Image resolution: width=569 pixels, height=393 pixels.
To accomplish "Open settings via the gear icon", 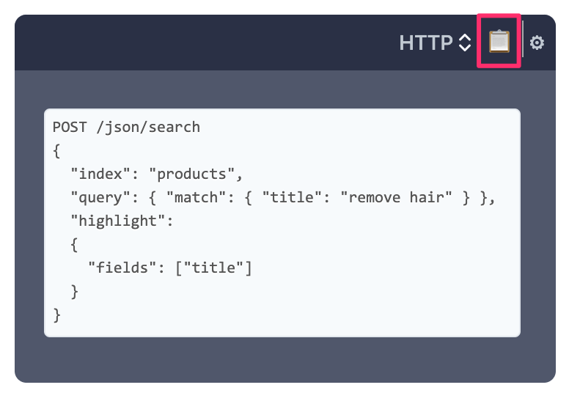I will click(x=537, y=43).
